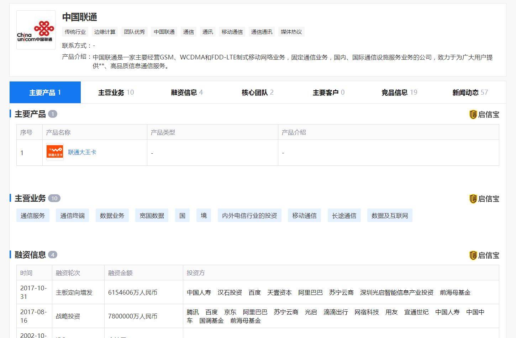Open the 新闻动态 tab
Viewport: 516px width, 338px height.
[x=470, y=93]
